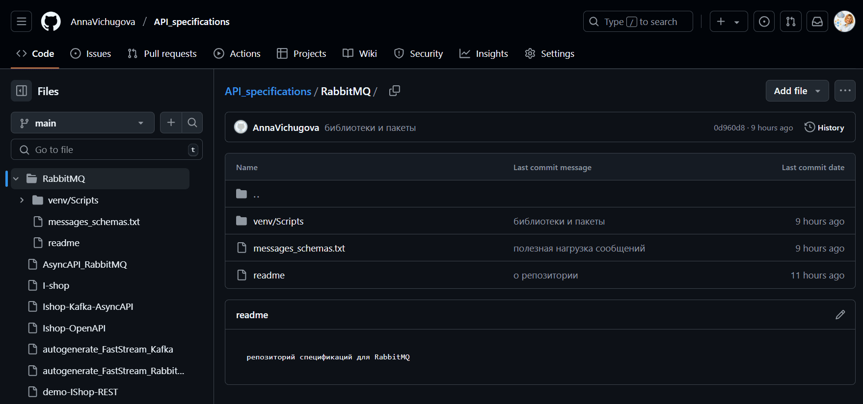Select Ishop-OpenAPI in the file tree
863x404 pixels.
[x=74, y=328]
